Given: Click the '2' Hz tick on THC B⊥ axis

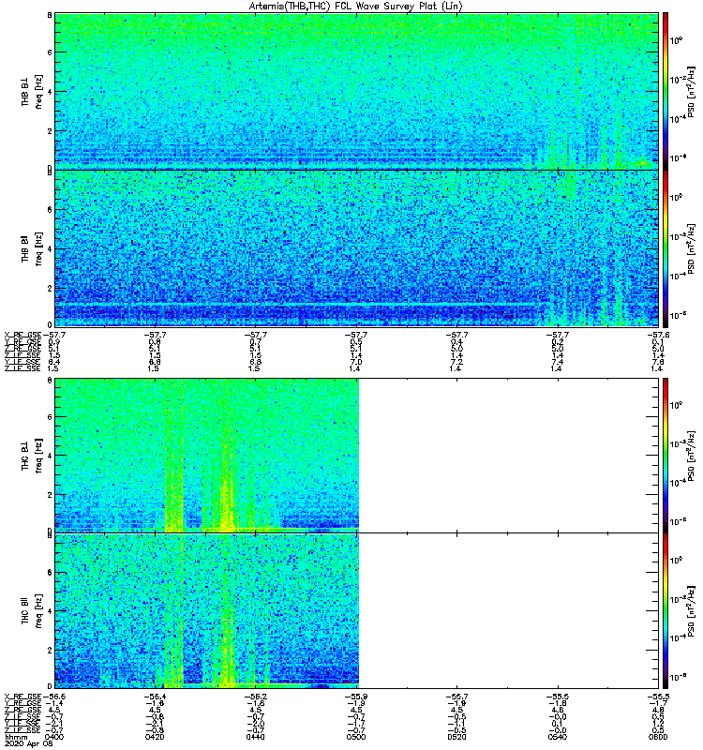Looking at the screenshot, I should coord(50,495).
